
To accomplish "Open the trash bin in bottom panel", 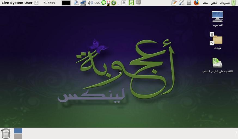I will [6, 134].
